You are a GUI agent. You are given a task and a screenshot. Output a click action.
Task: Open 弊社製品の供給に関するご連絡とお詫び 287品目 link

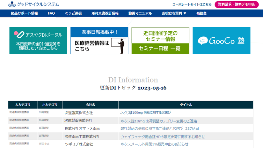[x=160, y=129]
